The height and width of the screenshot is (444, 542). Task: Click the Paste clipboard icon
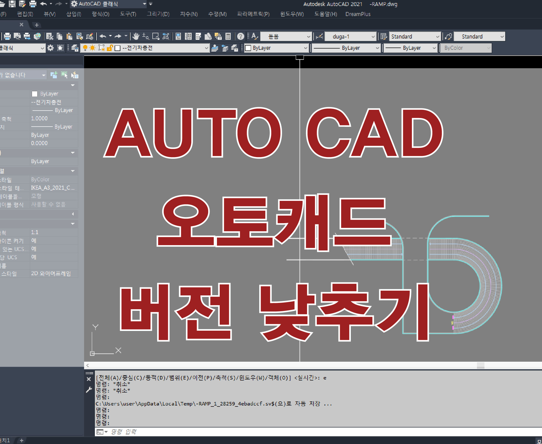click(69, 37)
